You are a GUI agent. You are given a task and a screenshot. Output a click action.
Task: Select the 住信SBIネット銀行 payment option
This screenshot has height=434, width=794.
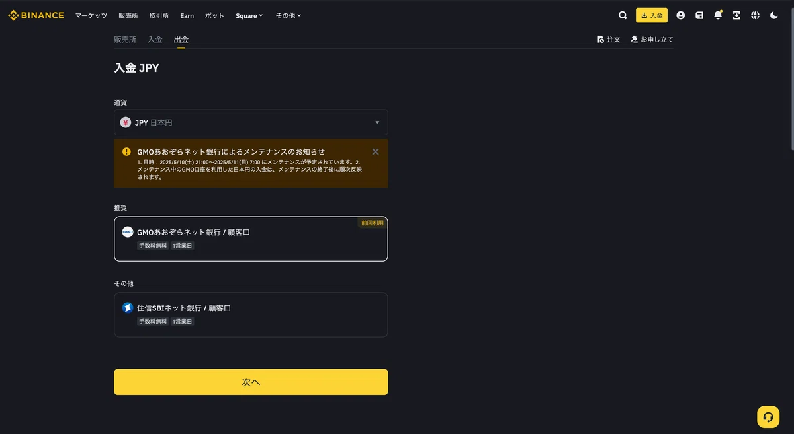pos(251,314)
